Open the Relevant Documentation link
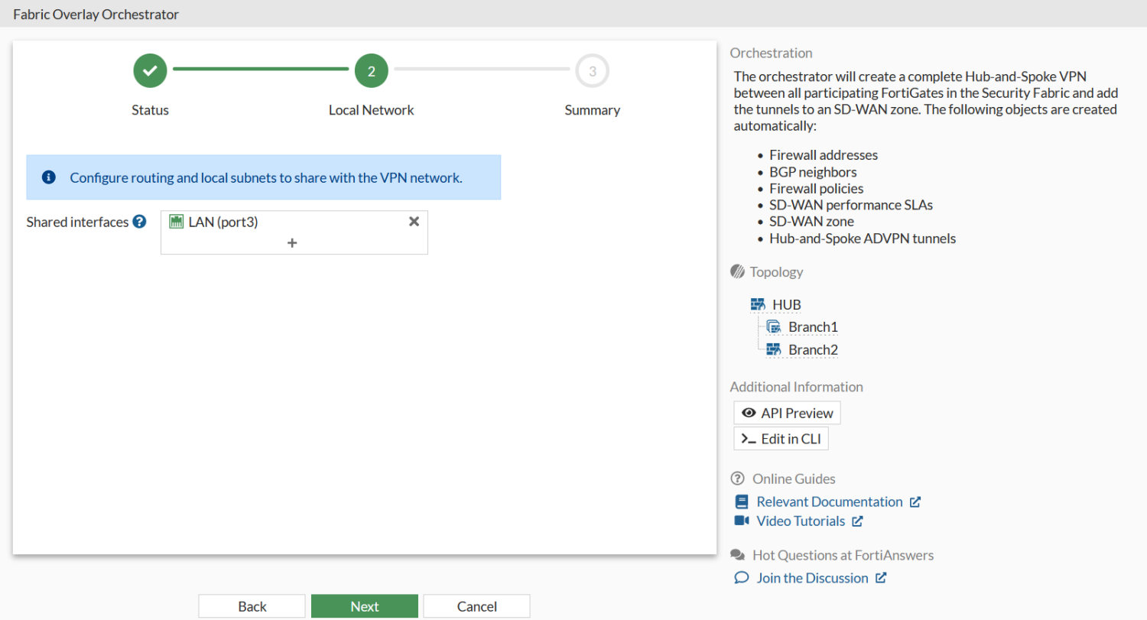Screen dimensions: 1147x620 click(x=829, y=502)
